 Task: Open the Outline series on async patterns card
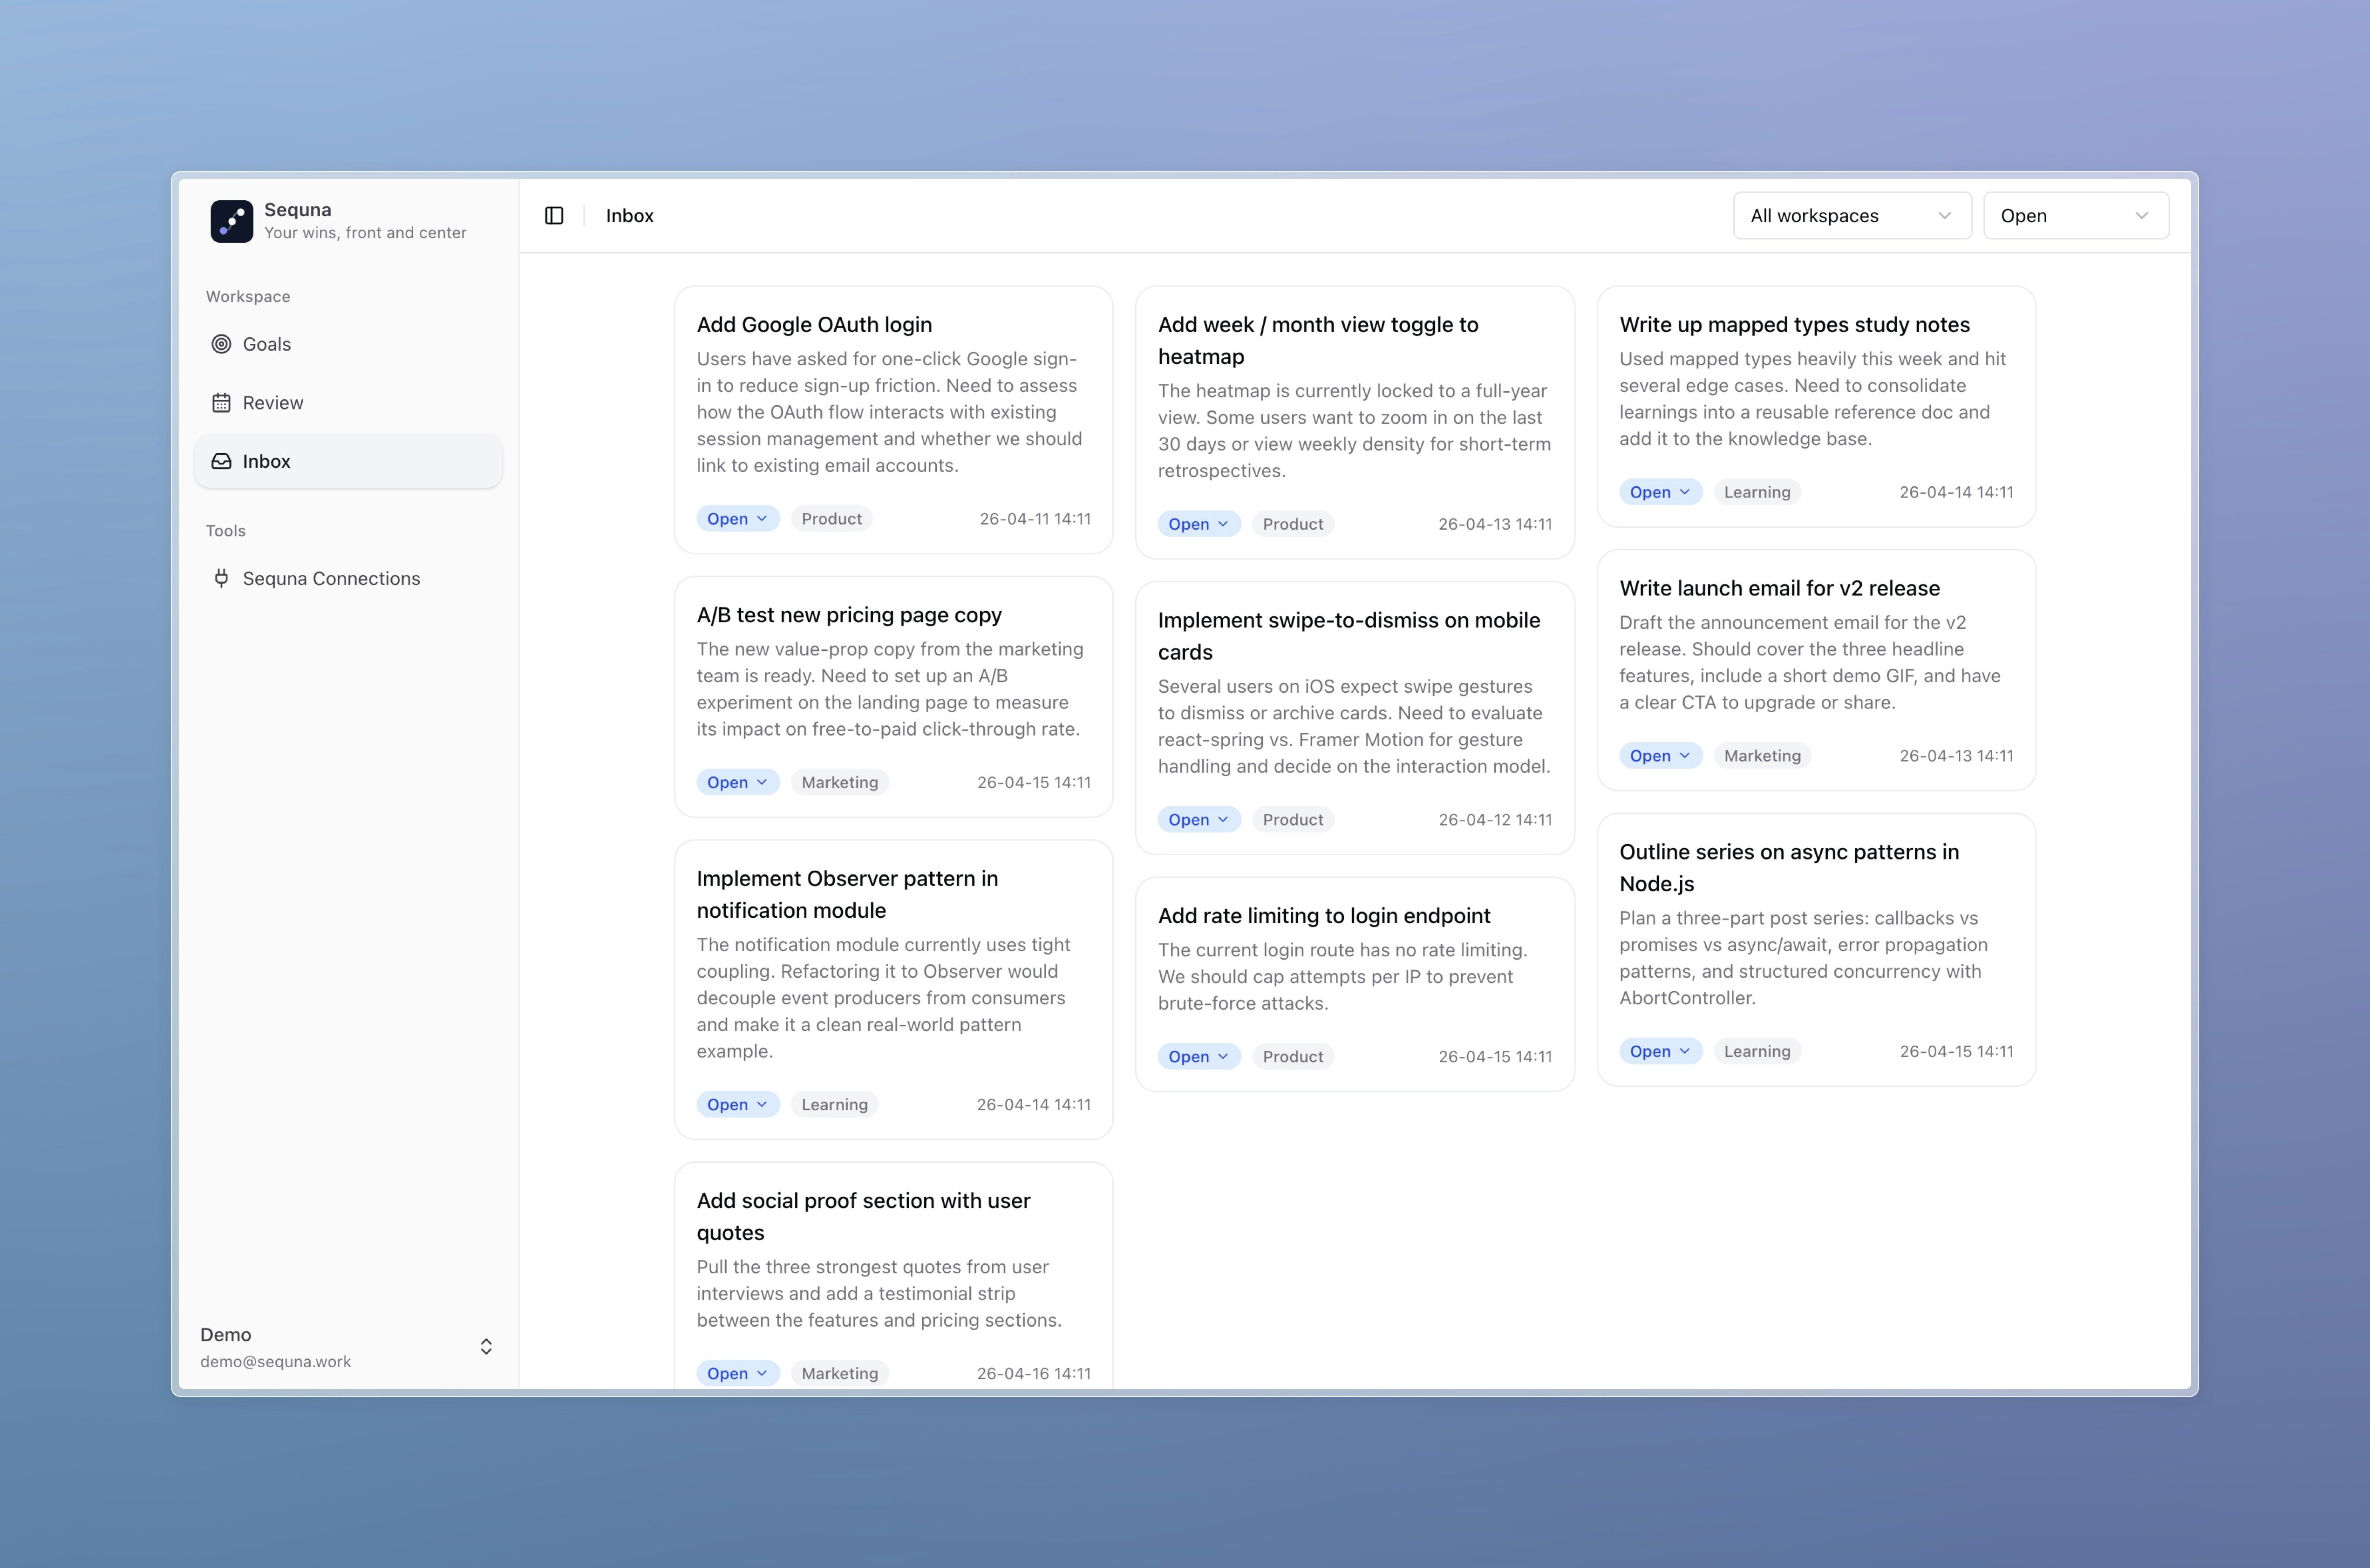pos(1788,867)
